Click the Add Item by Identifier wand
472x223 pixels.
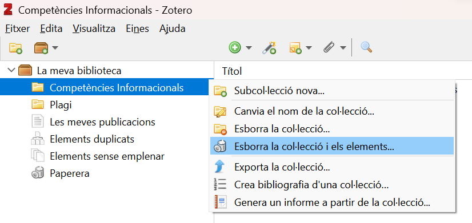(269, 47)
